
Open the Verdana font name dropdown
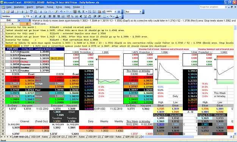(24, 16)
